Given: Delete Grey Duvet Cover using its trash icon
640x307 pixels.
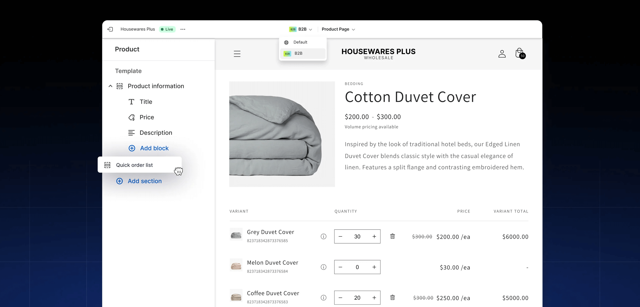Looking at the screenshot, I should tap(392, 236).
